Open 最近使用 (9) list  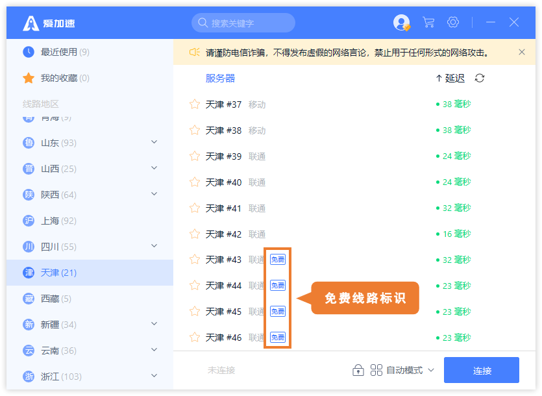click(90, 52)
